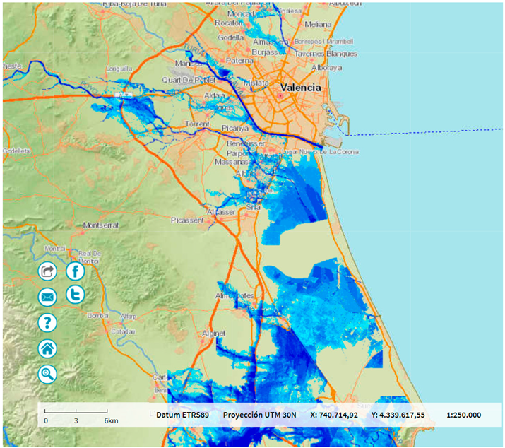Click the home icon button
Screen dimensions: 505x448
pyautogui.click(x=47, y=348)
